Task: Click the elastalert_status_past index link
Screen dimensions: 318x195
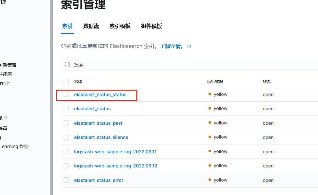Action: pos(98,123)
